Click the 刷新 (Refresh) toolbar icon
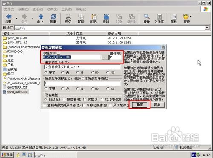The width and height of the screenshot is (213, 158). pos(53,17)
